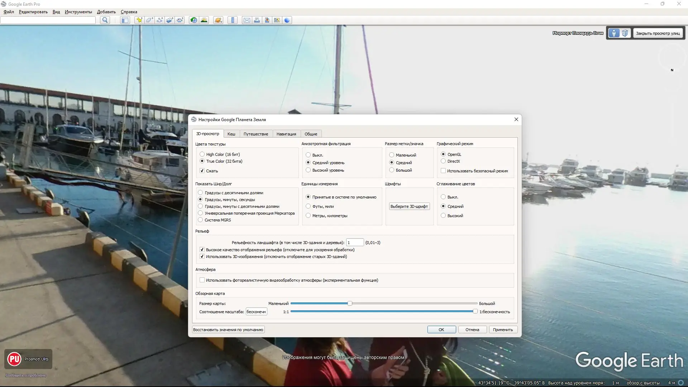This screenshot has width=688, height=387.
Task: Add a placemark with pushpin icon
Action: coord(139,20)
